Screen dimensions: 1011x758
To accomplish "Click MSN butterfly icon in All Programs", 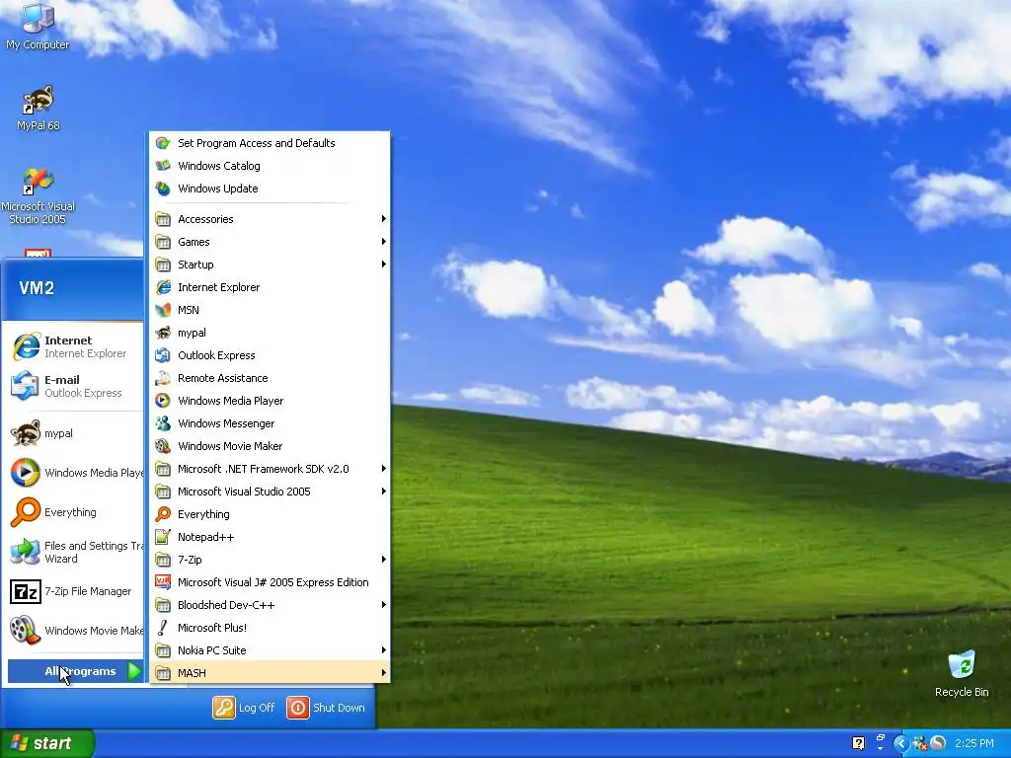I will pos(163,310).
